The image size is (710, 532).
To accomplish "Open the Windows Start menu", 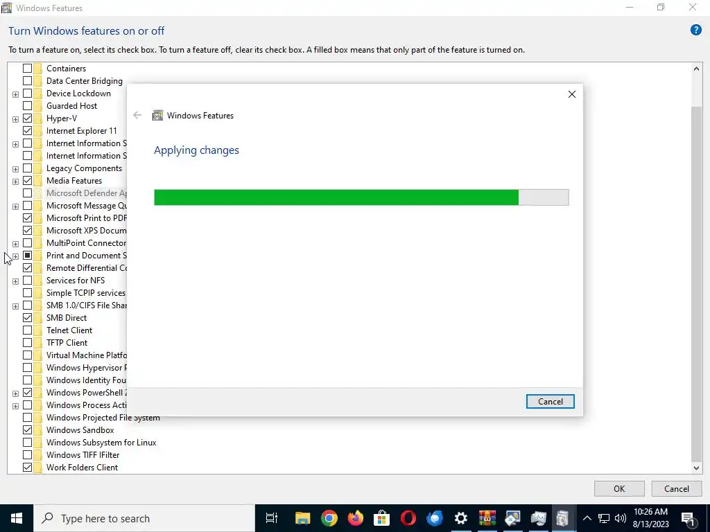I will pos(17,518).
